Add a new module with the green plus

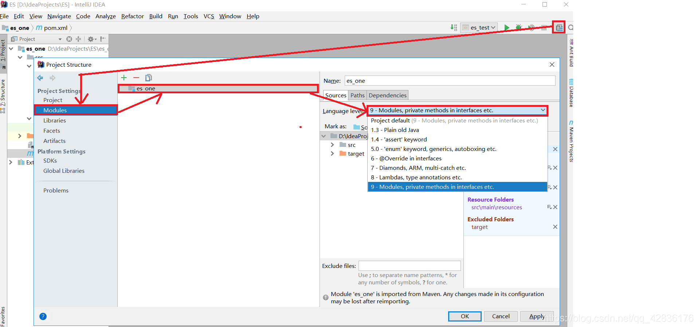(124, 78)
